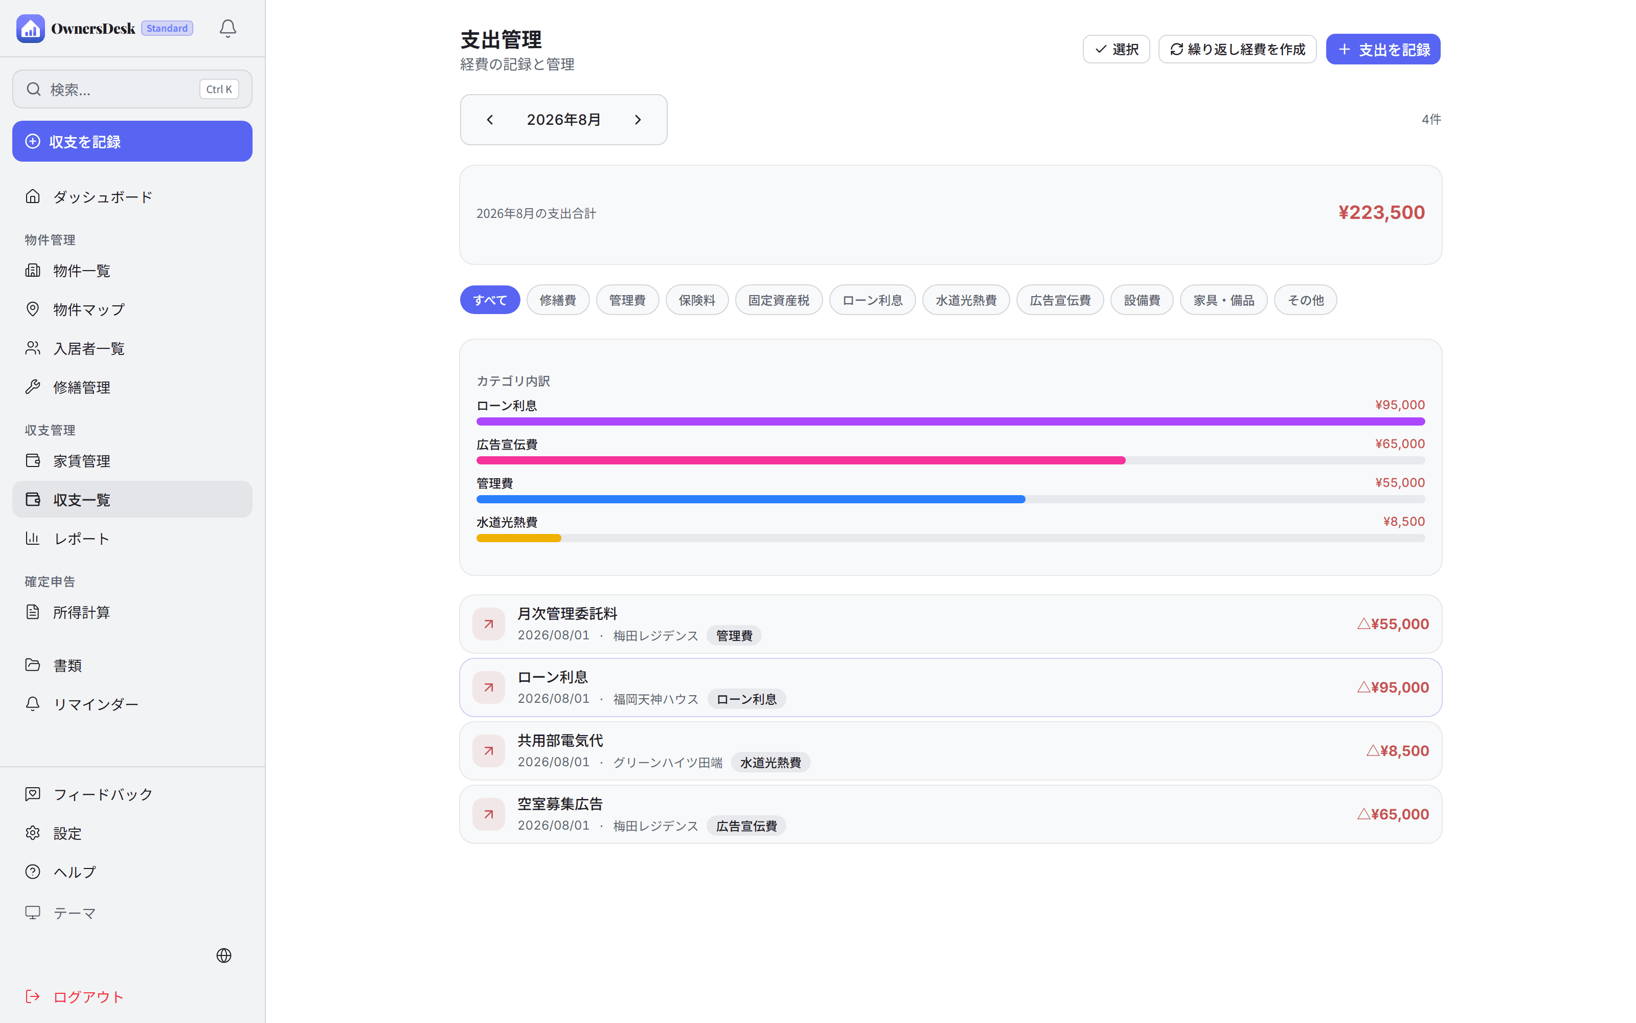This screenshot has width=1636, height=1023.
Task: Click the Standard plan badge
Action: (x=167, y=29)
